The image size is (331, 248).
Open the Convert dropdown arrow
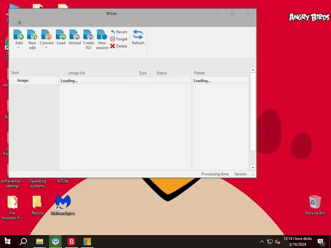tap(46, 48)
